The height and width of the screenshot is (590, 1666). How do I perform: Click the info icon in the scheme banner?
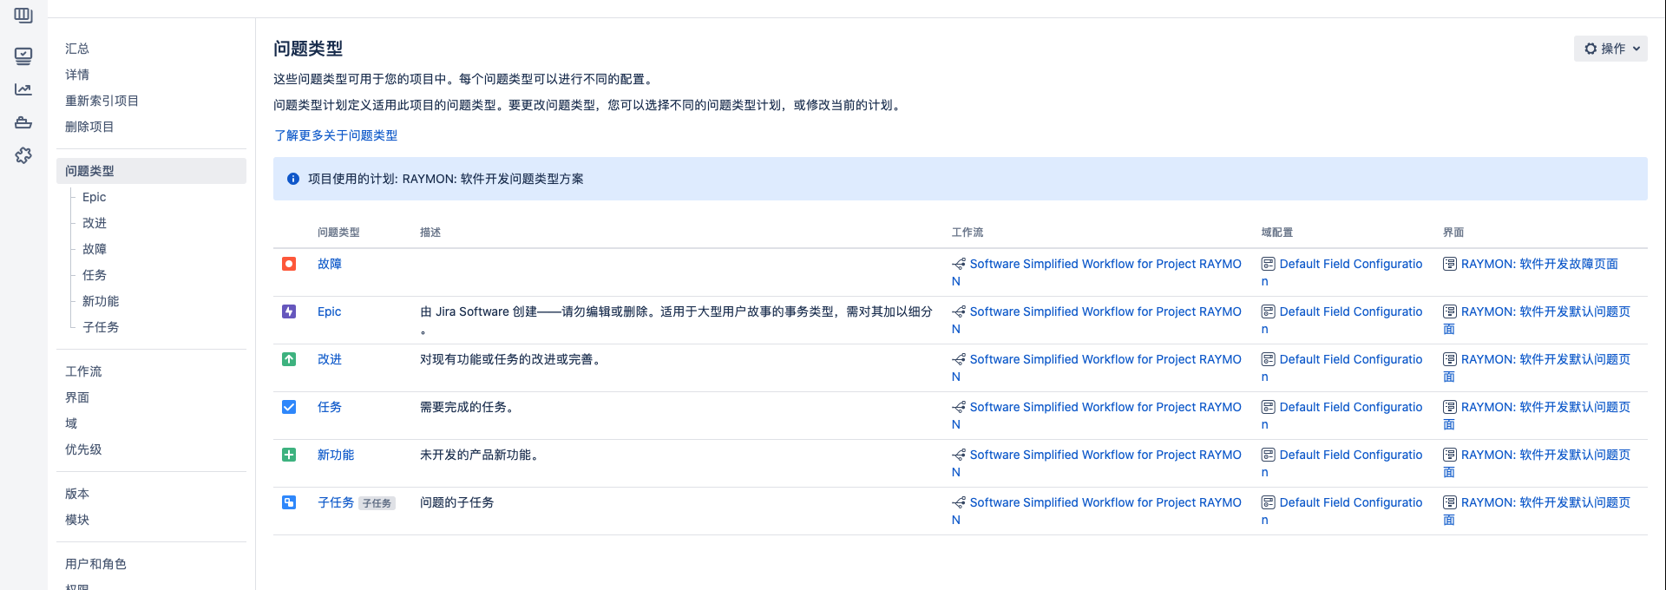(293, 179)
